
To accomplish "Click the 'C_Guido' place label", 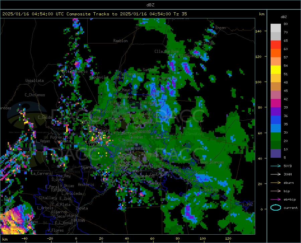I will 45,117.
